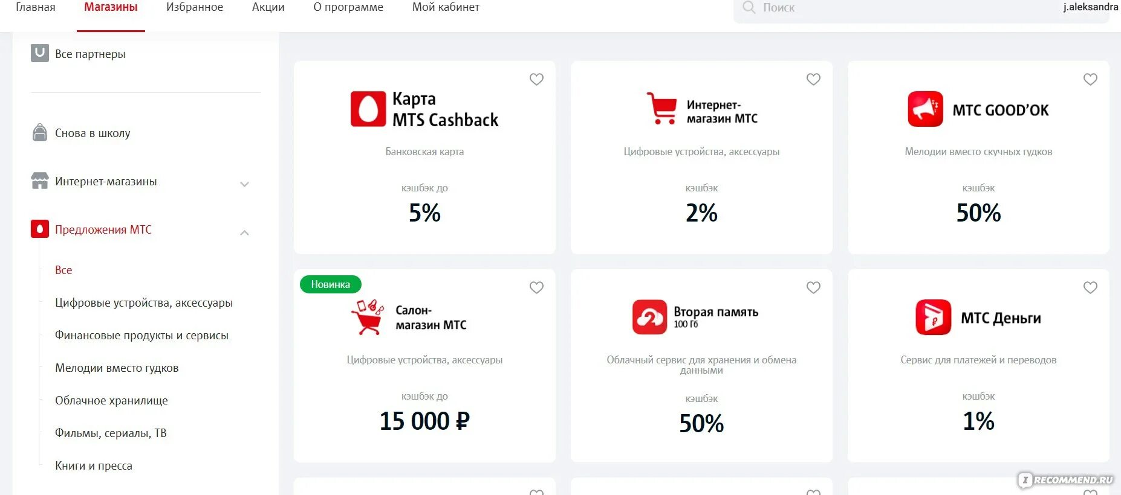Screen dimensions: 1121x495
Task: Click the Вторая память cloud icon
Action: (x=649, y=317)
